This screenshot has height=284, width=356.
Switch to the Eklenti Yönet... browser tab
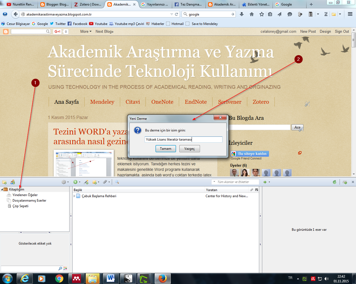tap(256, 4)
